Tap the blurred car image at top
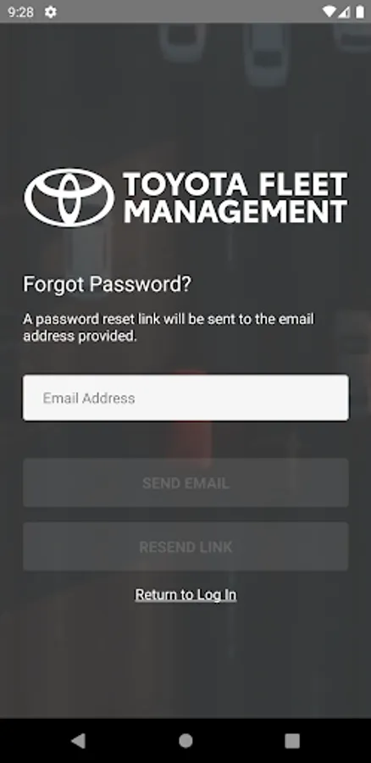 [x=265, y=53]
